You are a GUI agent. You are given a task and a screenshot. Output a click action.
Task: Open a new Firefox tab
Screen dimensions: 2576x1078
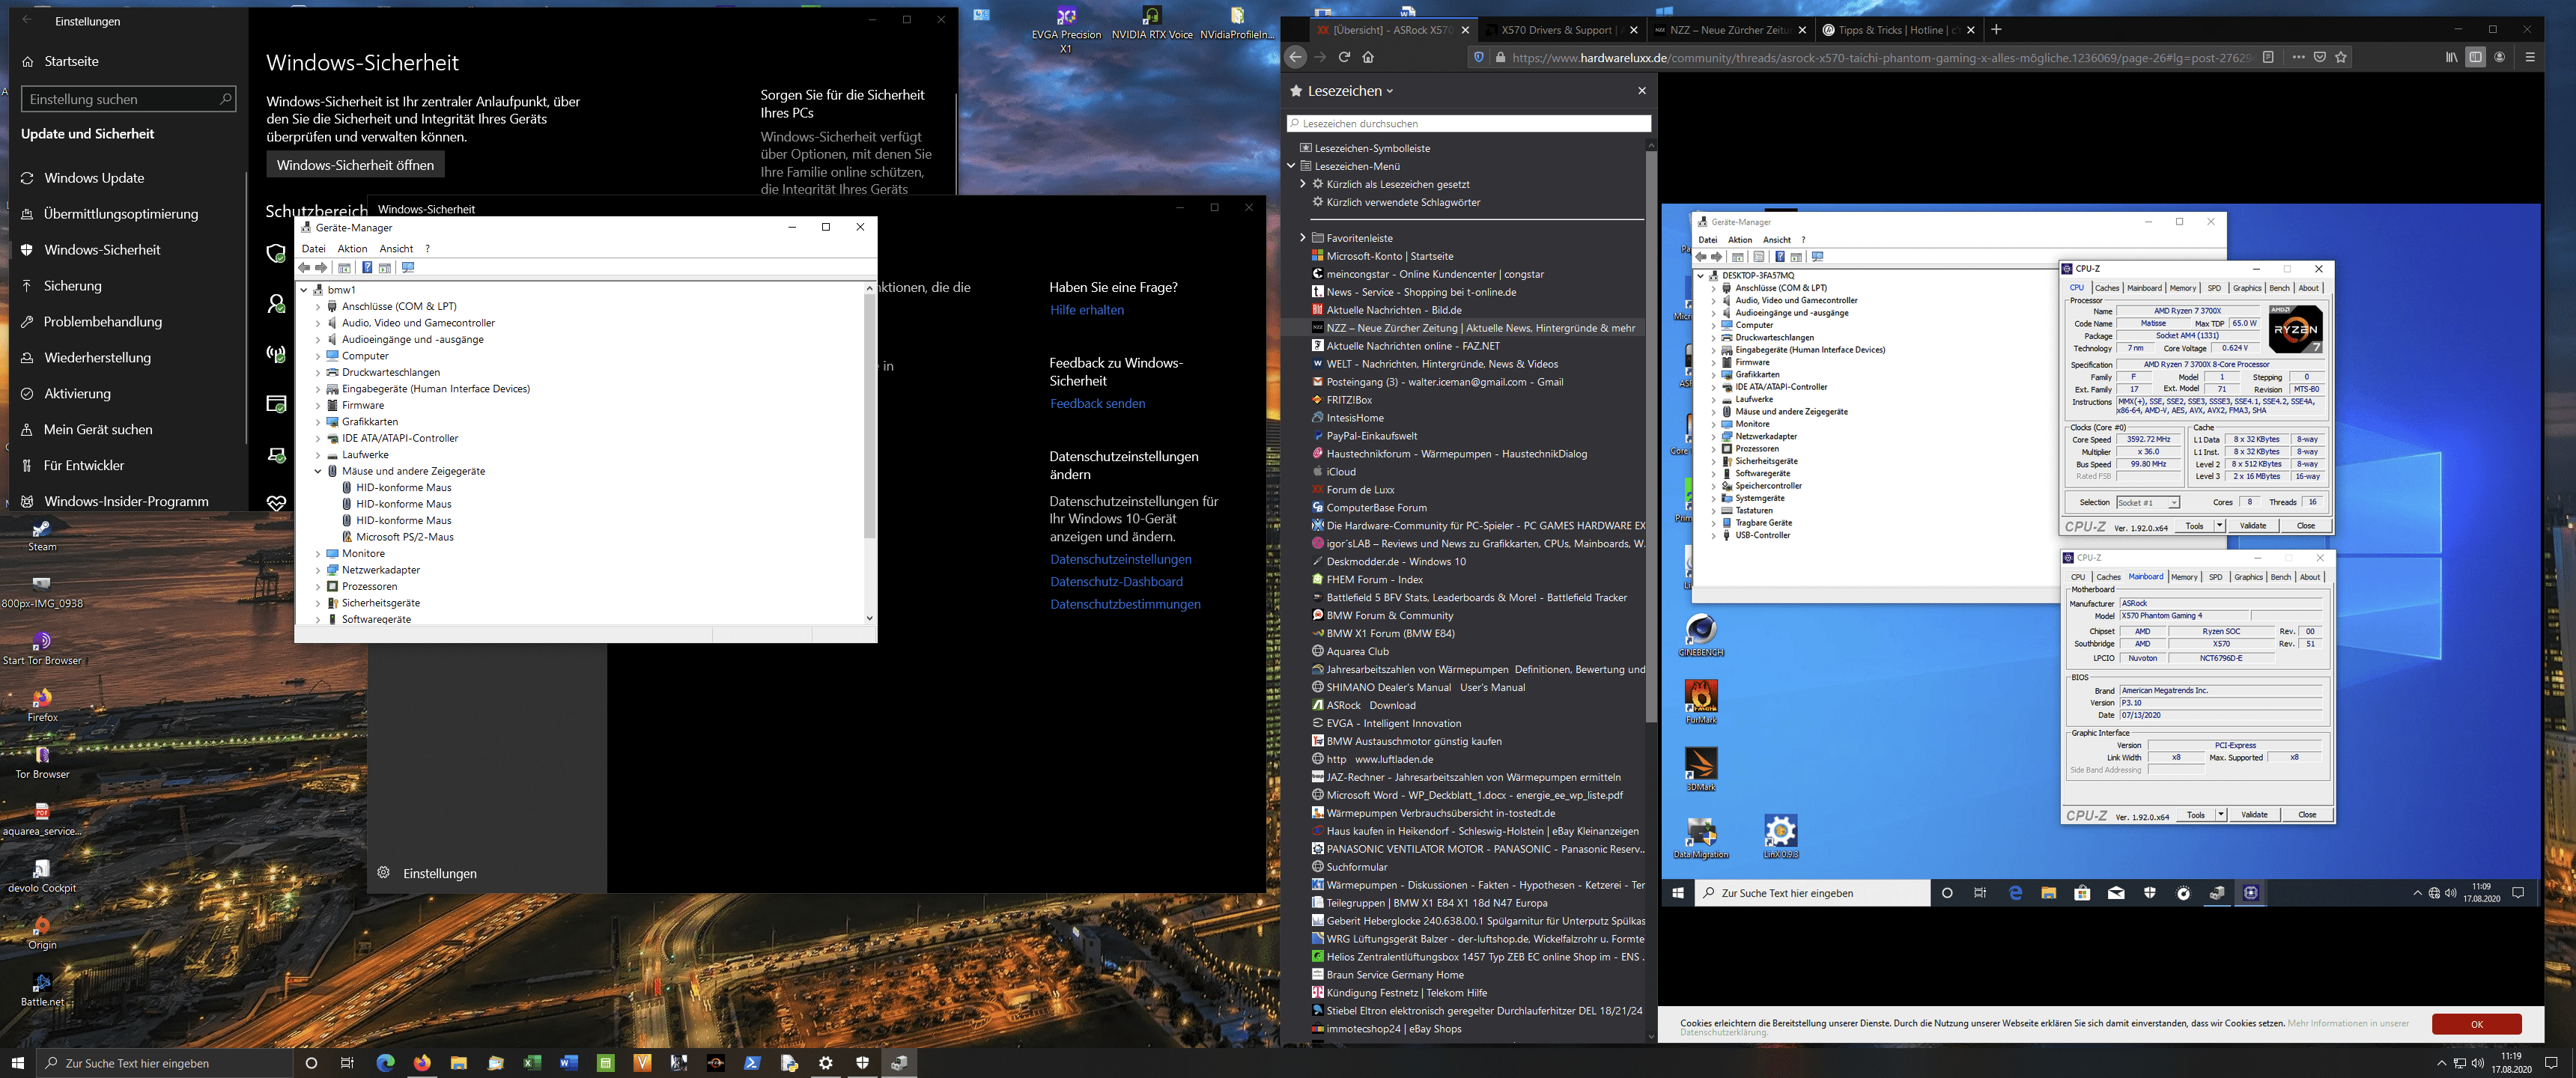tap(1996, 30)
